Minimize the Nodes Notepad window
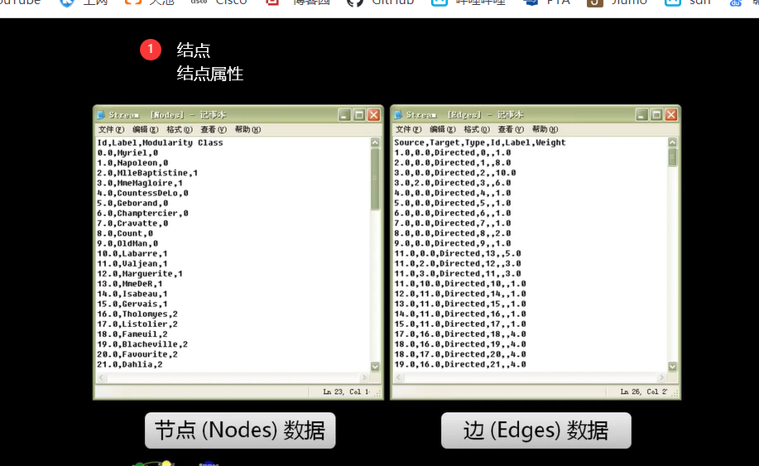This screenshot has width=759, height=466. (x=344, y=115)
